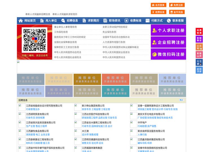Open 中华人民共和国劳动争议调解仲裁法 link
Screen dimensions: 203x152
121,47
